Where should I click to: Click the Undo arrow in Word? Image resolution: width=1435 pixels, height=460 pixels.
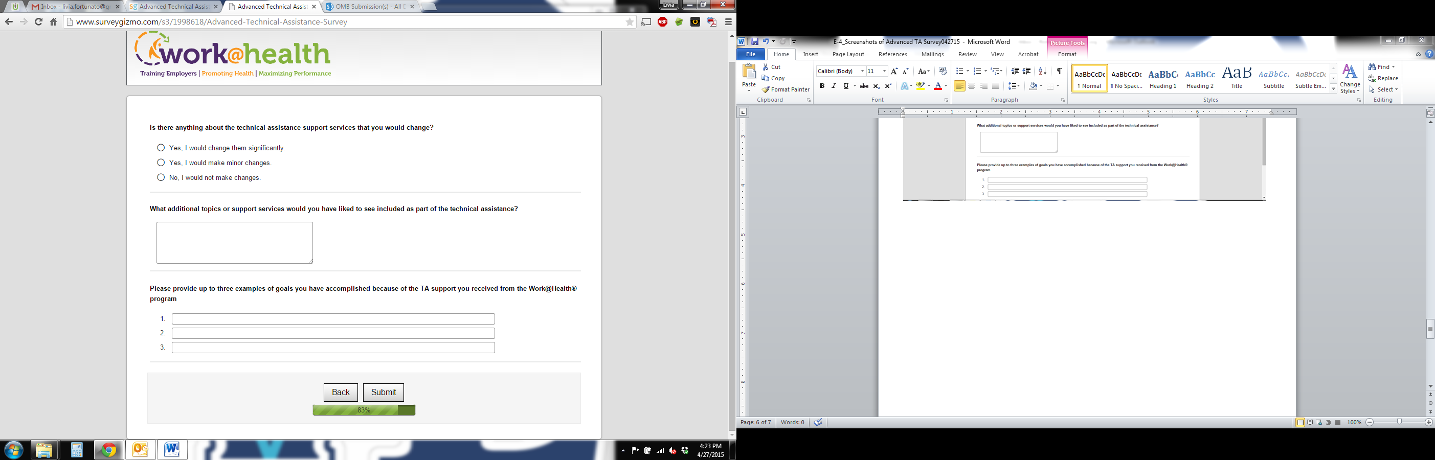click(766, 42)
